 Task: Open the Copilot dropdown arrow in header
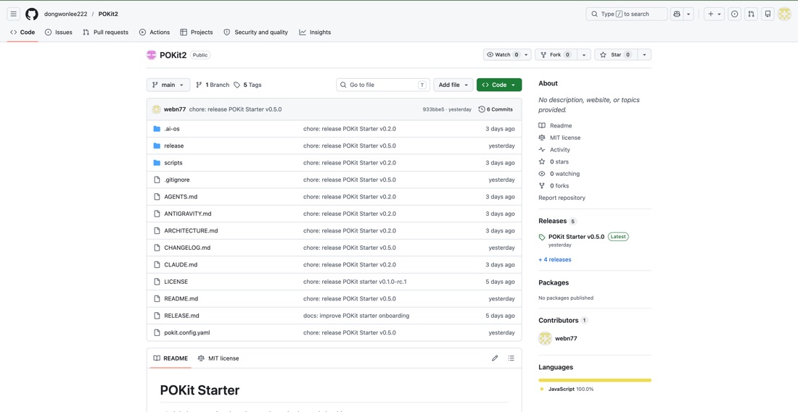pos(688,14)
